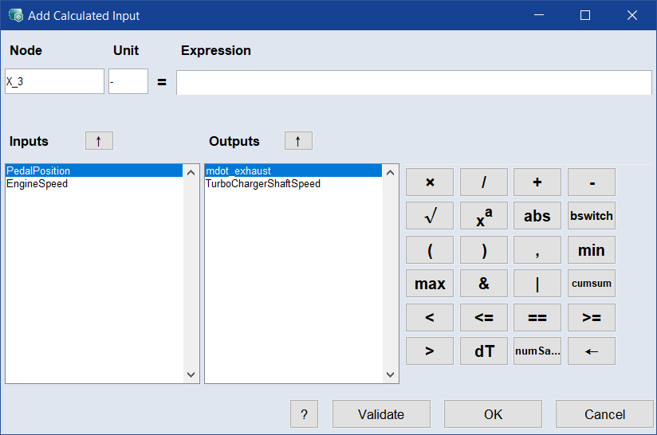Insert the division slash operator
The height and width of the screenshot is (435, 657).
[x=484, y=182]
